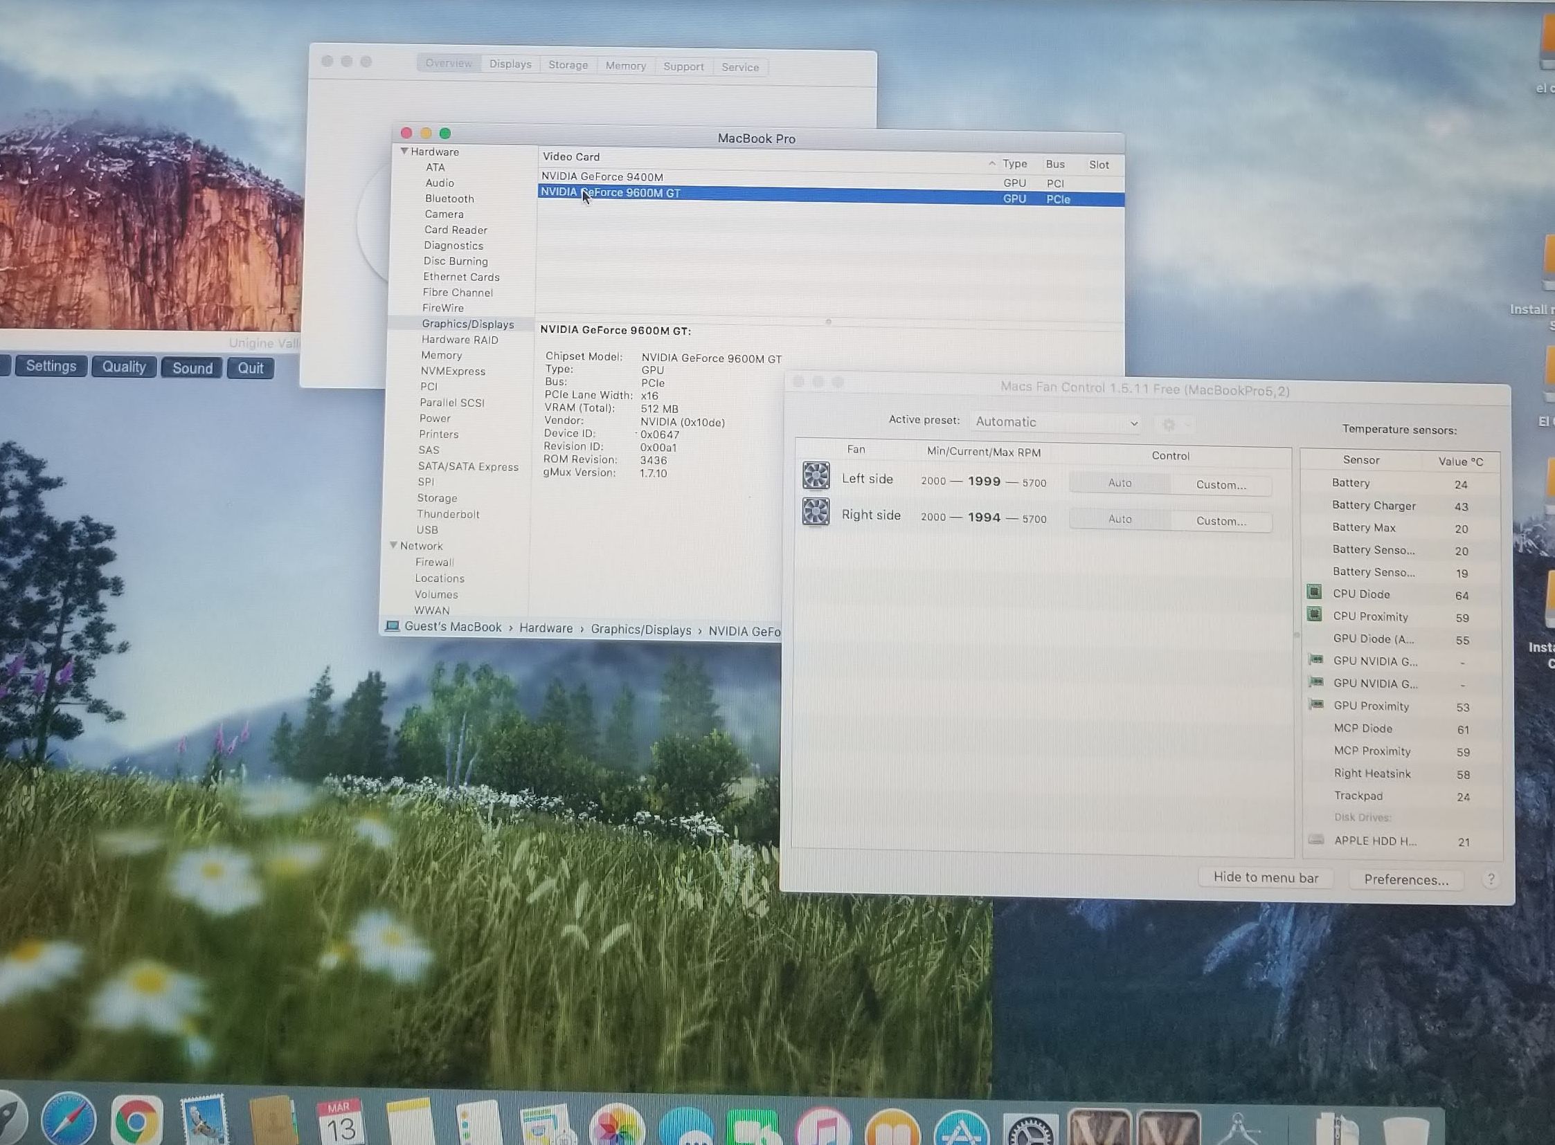Click the APPLE HDD drive icon
1555x1145 pixels.
(1315, 839)
